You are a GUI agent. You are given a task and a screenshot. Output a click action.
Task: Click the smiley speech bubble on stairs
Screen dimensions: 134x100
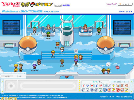pos(76,51)
